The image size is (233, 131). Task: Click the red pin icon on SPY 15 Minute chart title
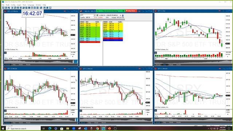pos(65,11)
